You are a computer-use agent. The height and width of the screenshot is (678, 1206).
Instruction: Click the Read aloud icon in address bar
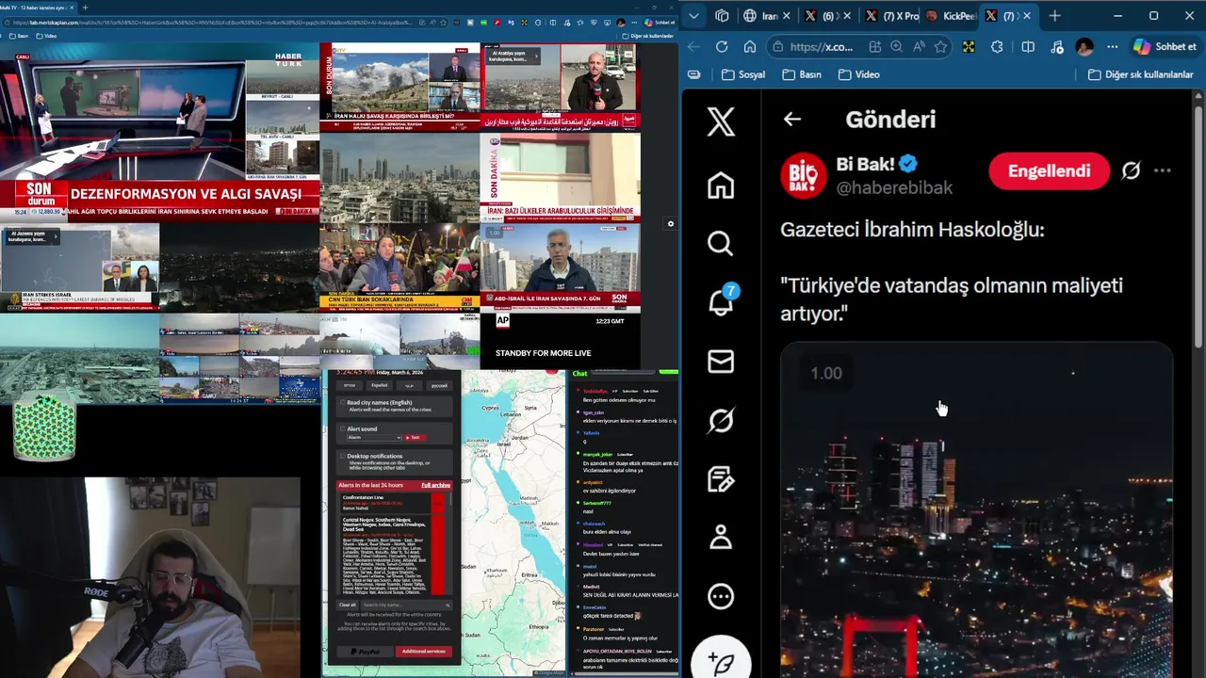919,46
